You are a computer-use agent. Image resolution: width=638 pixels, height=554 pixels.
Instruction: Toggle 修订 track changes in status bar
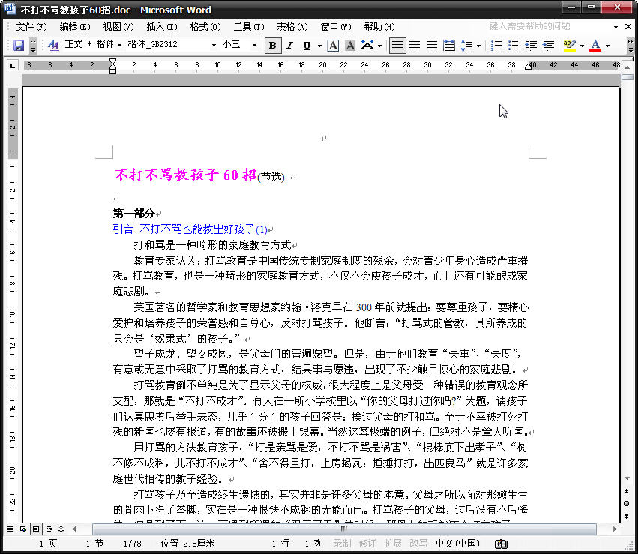click(367, 544)
